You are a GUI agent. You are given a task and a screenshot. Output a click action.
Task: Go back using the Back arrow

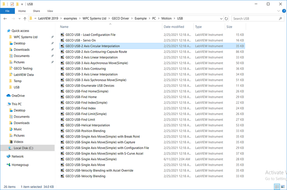5,19
